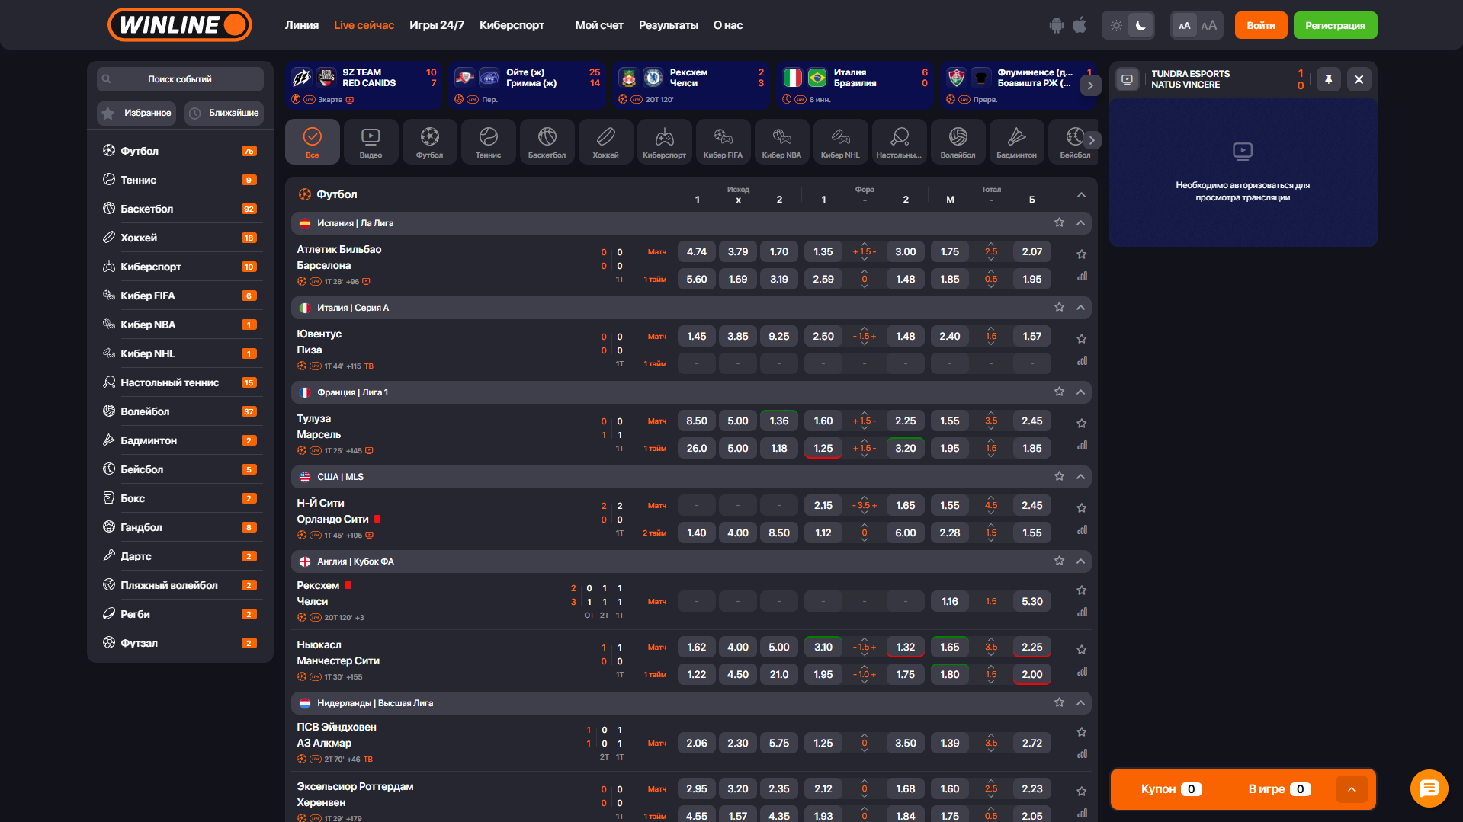The height and width of the screenshot is (822, 1463).
Task: Switch to light theme sun icon
Action: (1116, 25)
